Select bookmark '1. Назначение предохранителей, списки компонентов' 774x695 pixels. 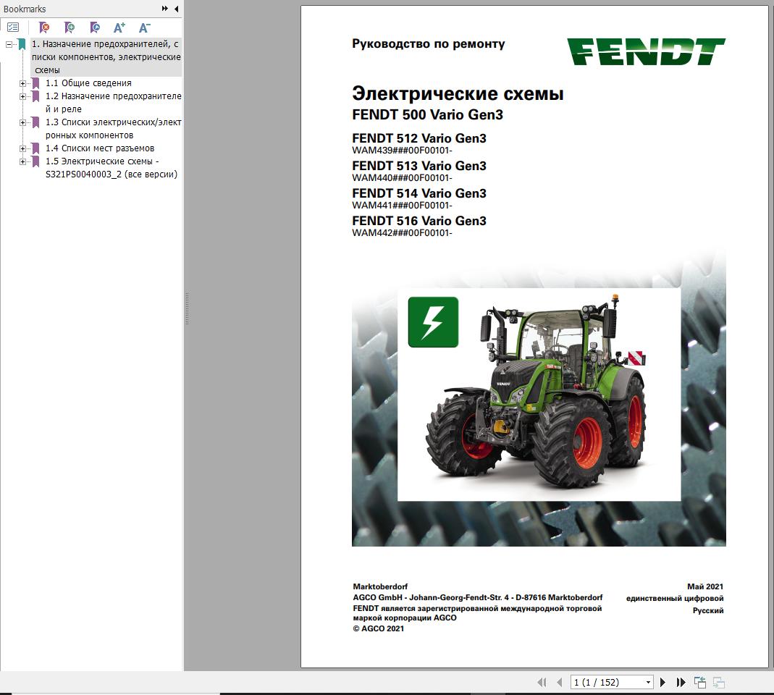(x=106, y=56)
